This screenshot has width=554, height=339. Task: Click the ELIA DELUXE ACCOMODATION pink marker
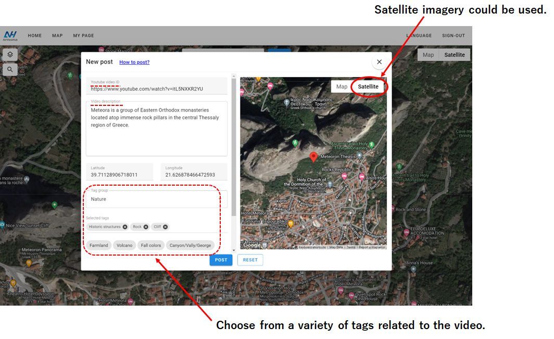(x=406, y=233)
